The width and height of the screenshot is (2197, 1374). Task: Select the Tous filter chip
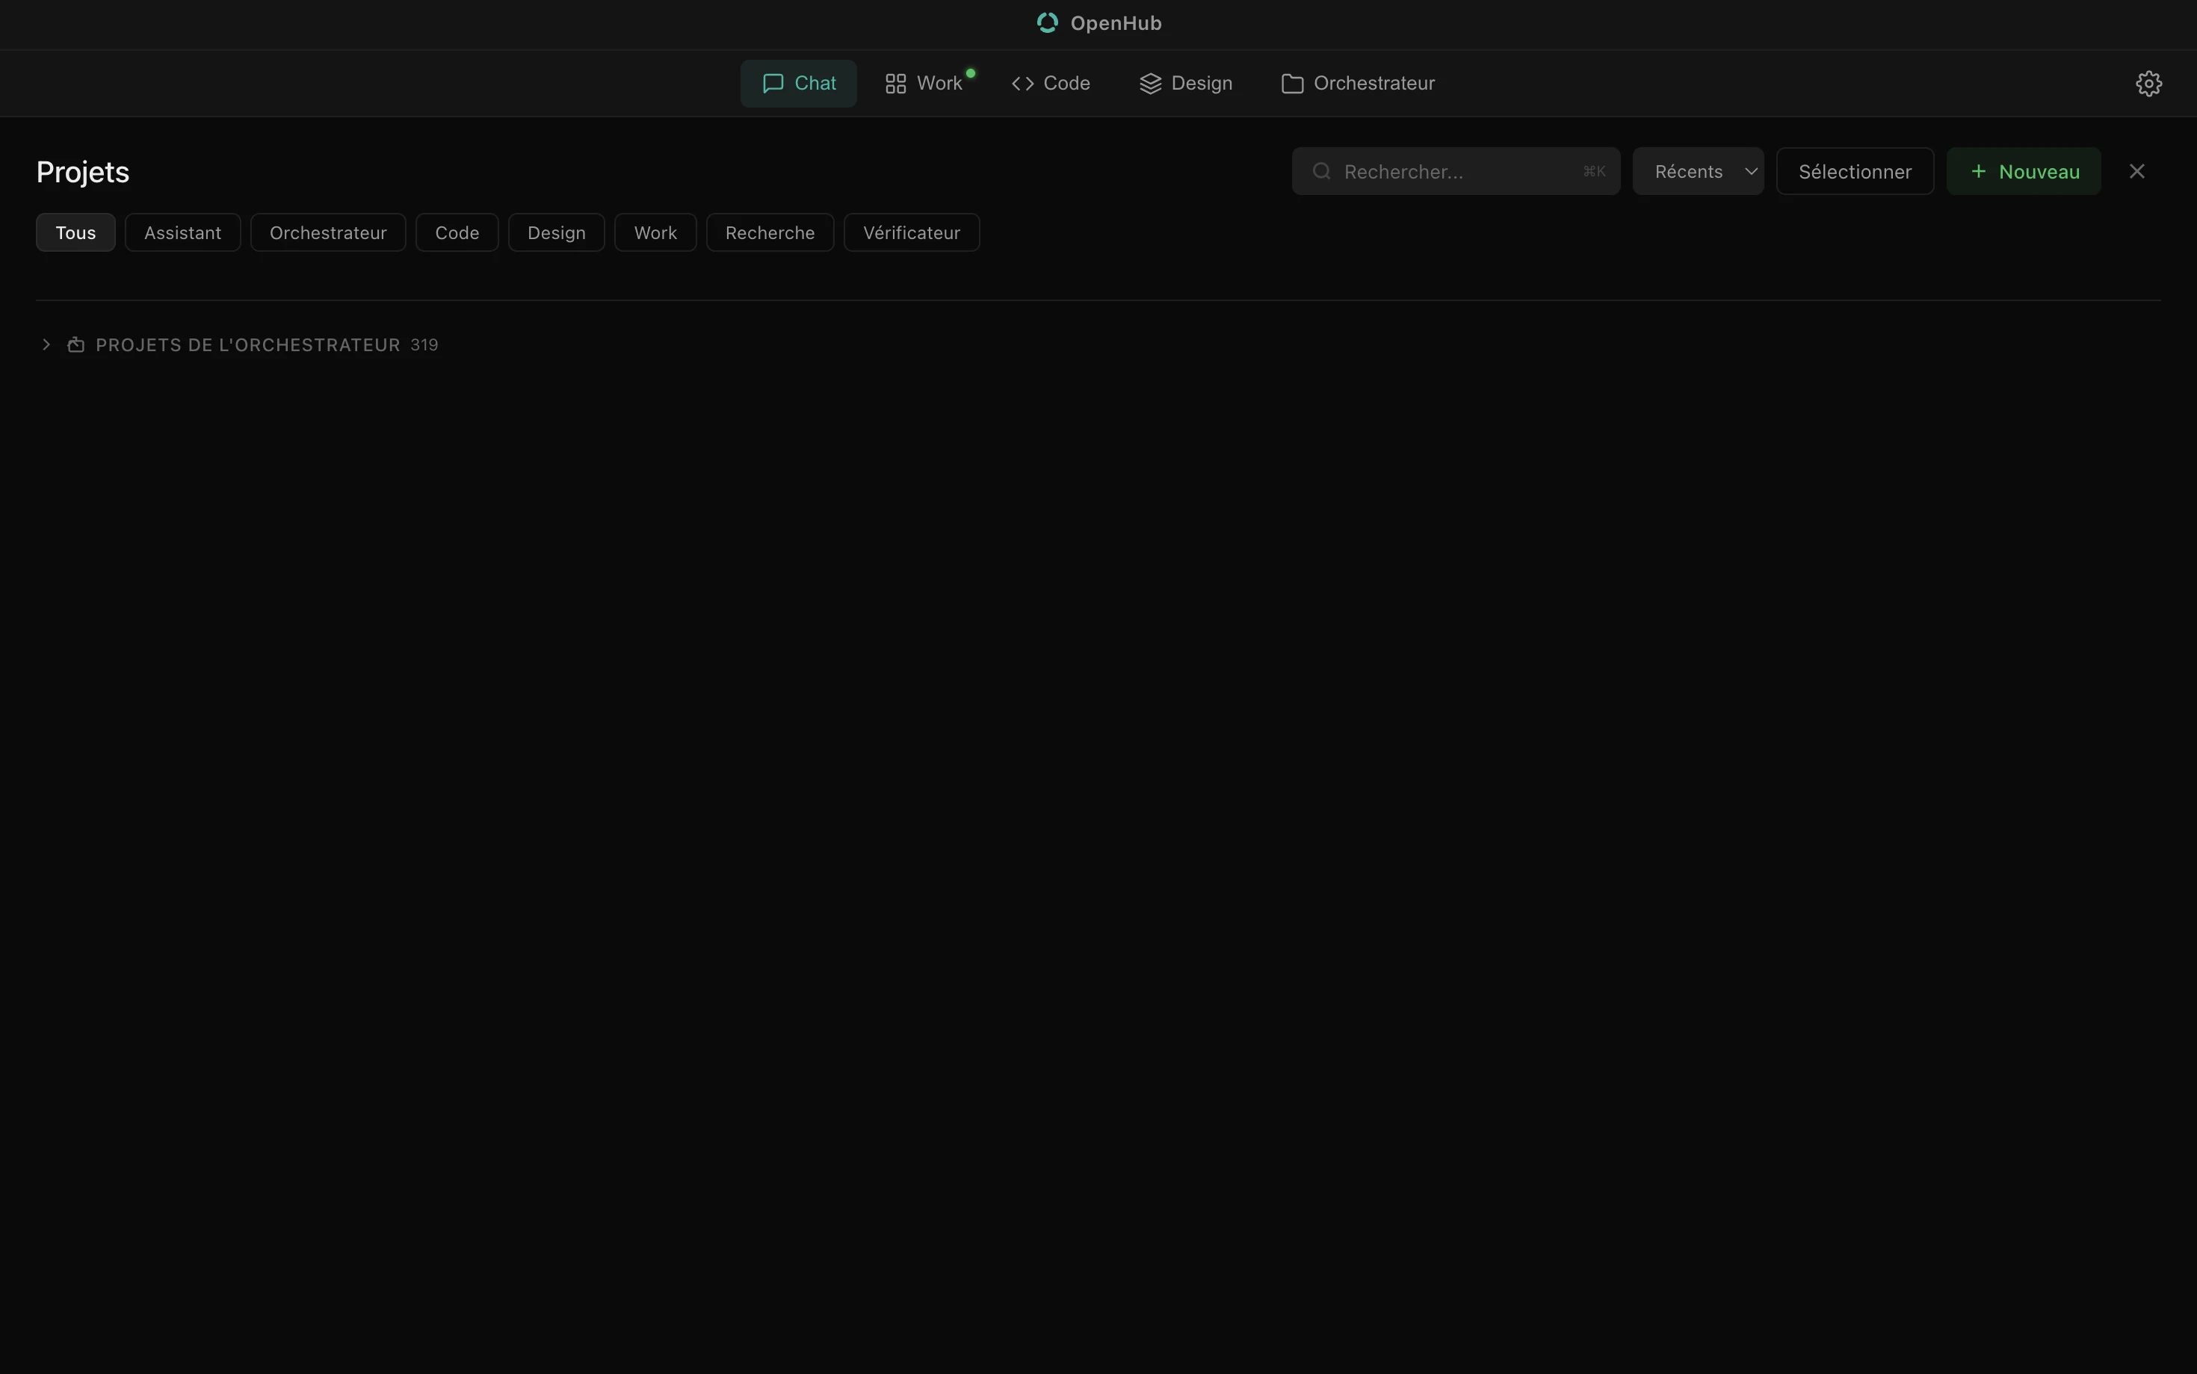75,232
